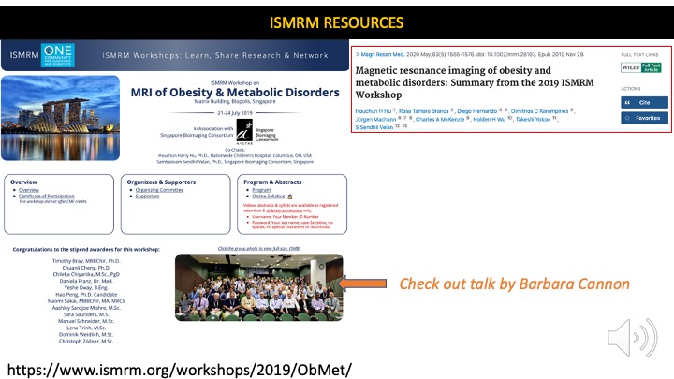Click the orange arrow pointing at photo
Screen dimensions: 674x379
(x=359, y=283)
